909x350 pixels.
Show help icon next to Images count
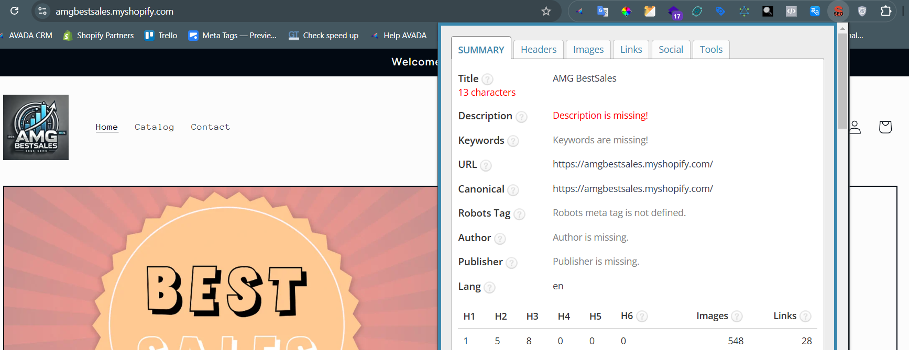click(x=737, y=317)
